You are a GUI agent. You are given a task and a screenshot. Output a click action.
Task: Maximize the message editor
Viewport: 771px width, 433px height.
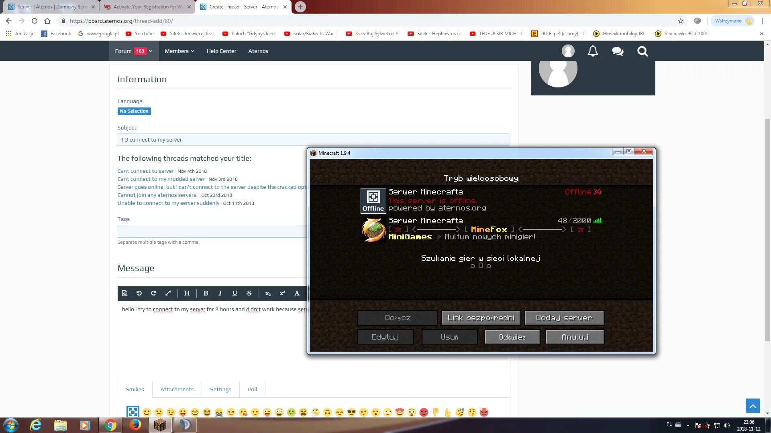(168, 293)
